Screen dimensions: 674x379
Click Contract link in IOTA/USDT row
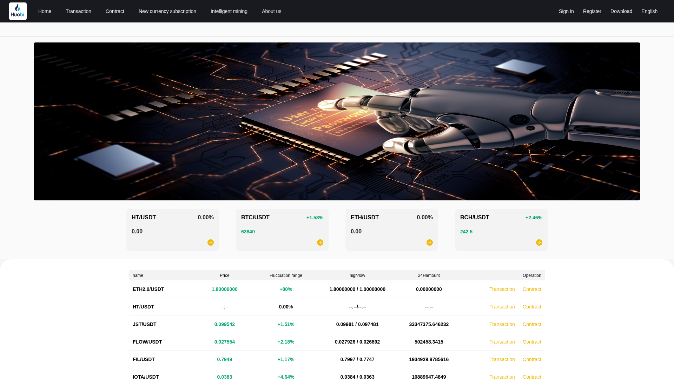point(532,377)
